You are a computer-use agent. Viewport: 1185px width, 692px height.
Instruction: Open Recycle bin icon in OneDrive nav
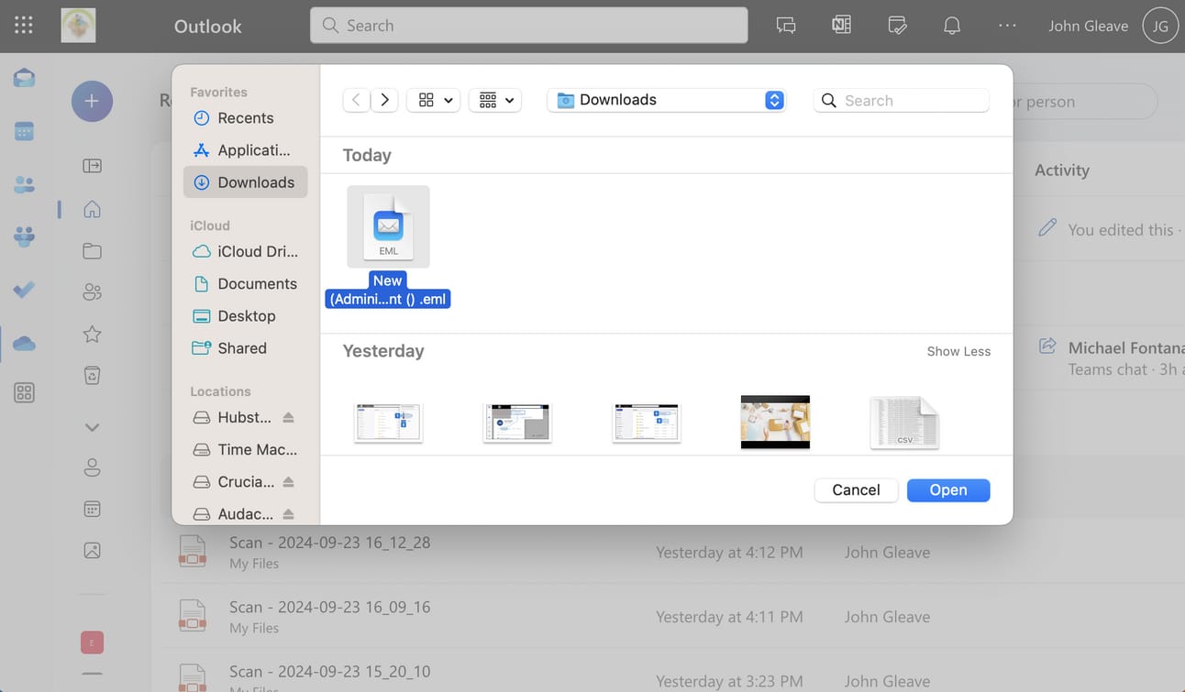(x=92, y=375)
